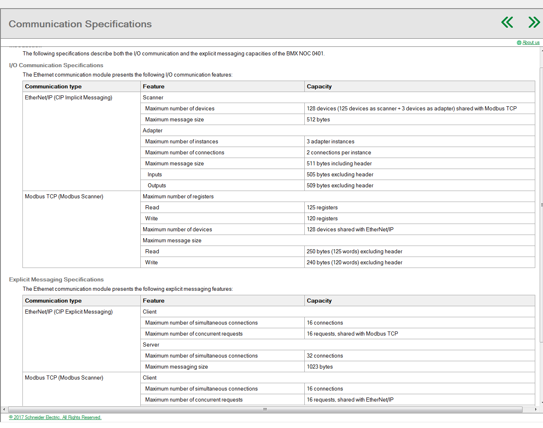Click the I/O Communication Specifications heading

(x=56, y=65)
